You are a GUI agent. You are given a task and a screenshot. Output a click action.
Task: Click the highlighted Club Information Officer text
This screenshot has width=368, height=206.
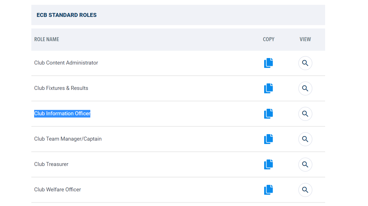[x=62, y=114]
